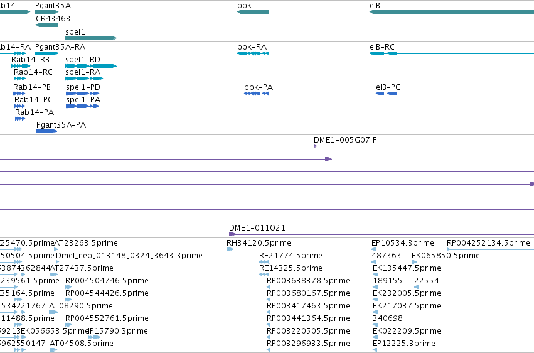534x353 pixels.
Task: Click the 487363 feature label
Action: (386, 256)
